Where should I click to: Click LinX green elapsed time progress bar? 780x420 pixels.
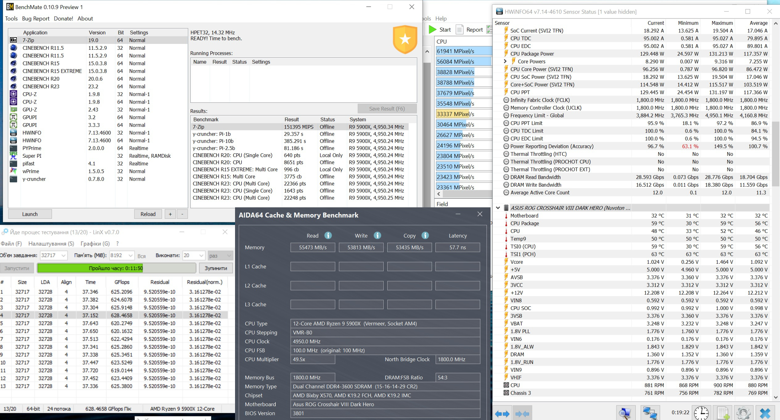116,268
